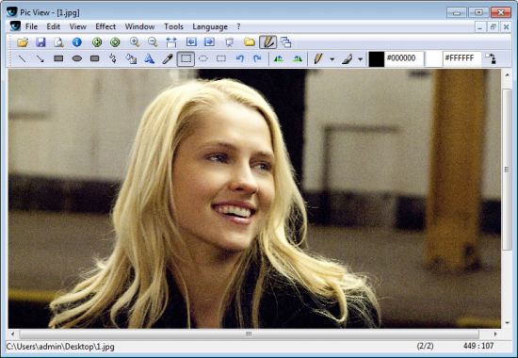The height and width of the screenshot is (358, 518).
Task: Toggle the drawing tools pencil button
Action: (267, 42)
